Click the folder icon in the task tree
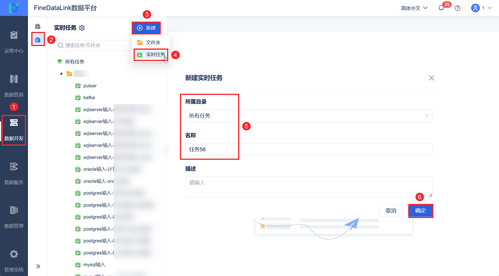 pos(69,74)
